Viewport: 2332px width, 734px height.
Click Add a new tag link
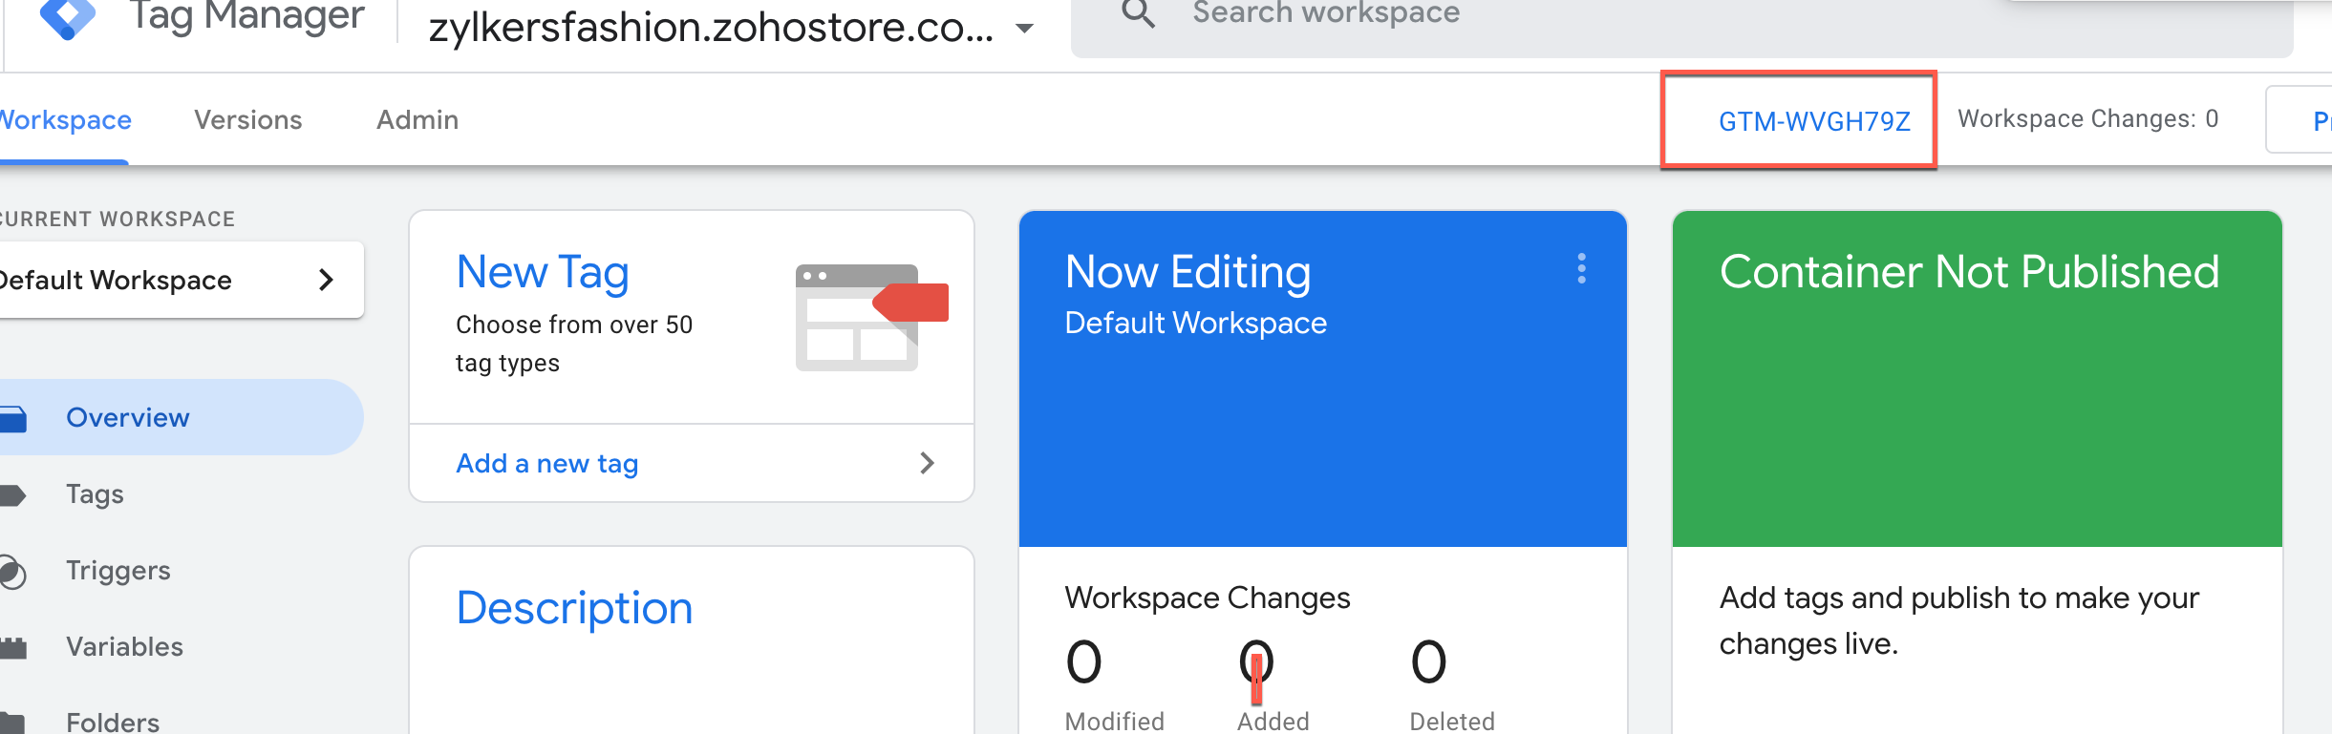[547, 464]
